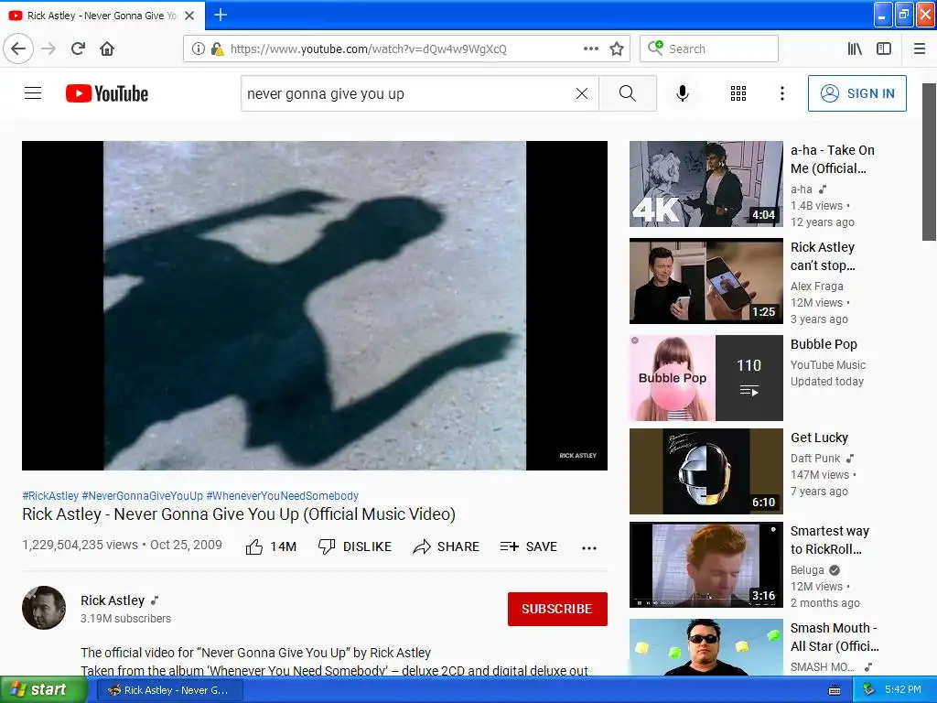Open a-ha Take On Me thumbnail
Viewport: 937px width, 703px height.
click(x=705, y=184)
